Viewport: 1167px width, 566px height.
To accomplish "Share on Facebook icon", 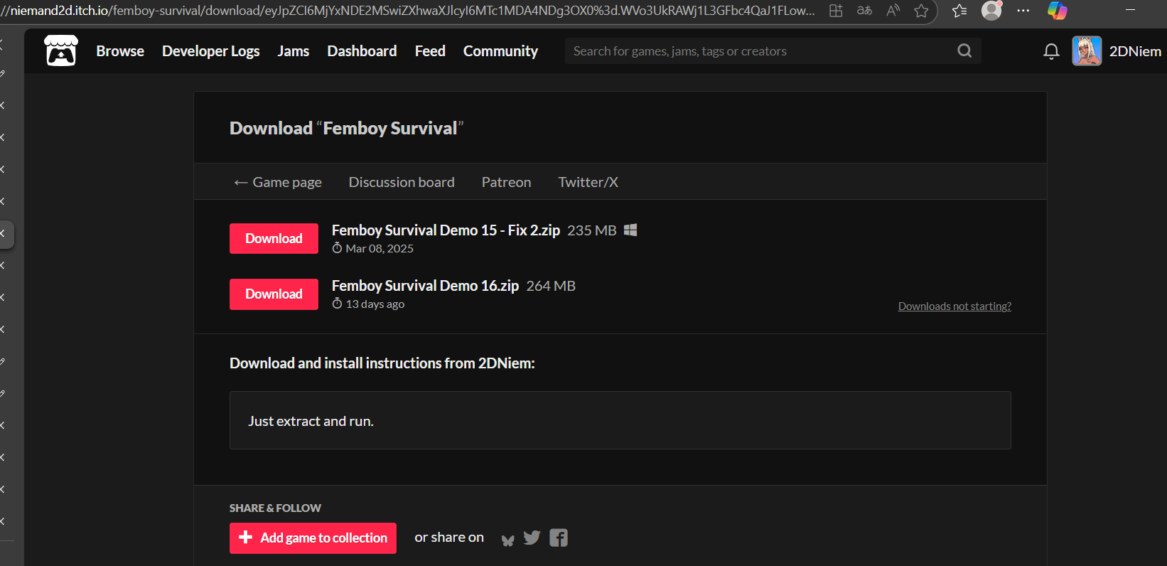I will tap(559, 538).
